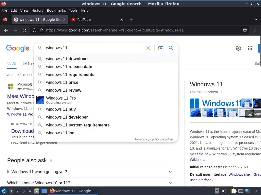Viewport: 261px width, 195px height.
Task: Clear the search box with X
Action: (x=148, y=48)
